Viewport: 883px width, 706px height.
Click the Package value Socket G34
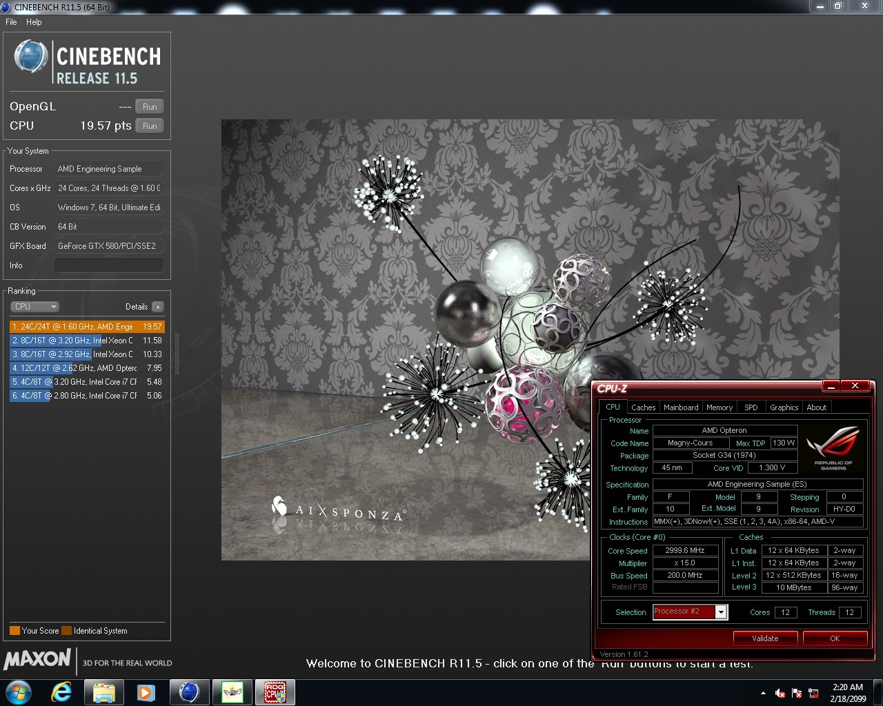(724, 456)
